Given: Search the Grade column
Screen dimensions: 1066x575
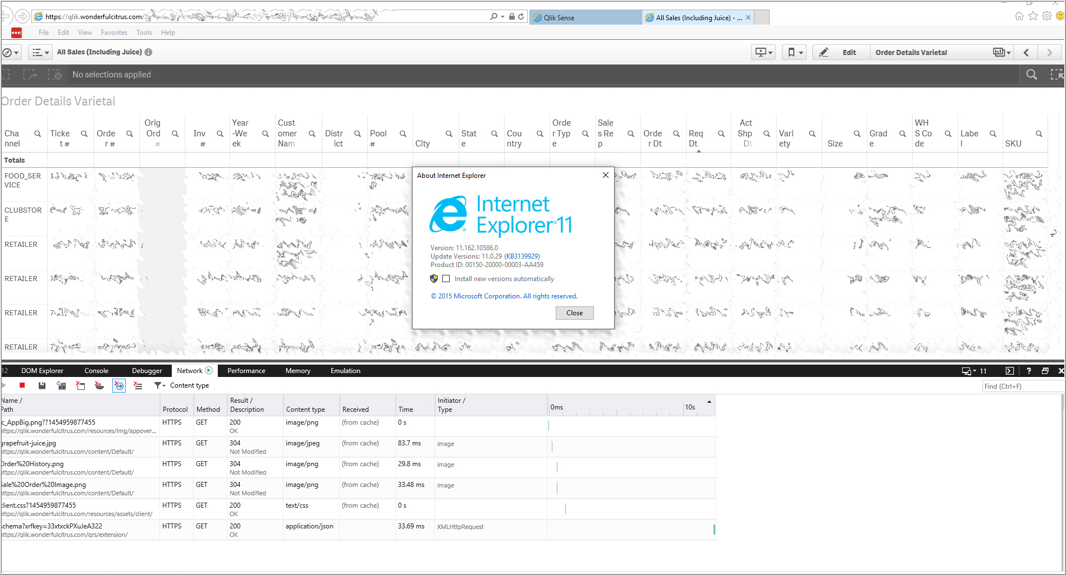Looking at the screenshot, I should pyautogui.click(x=903, y=134).
